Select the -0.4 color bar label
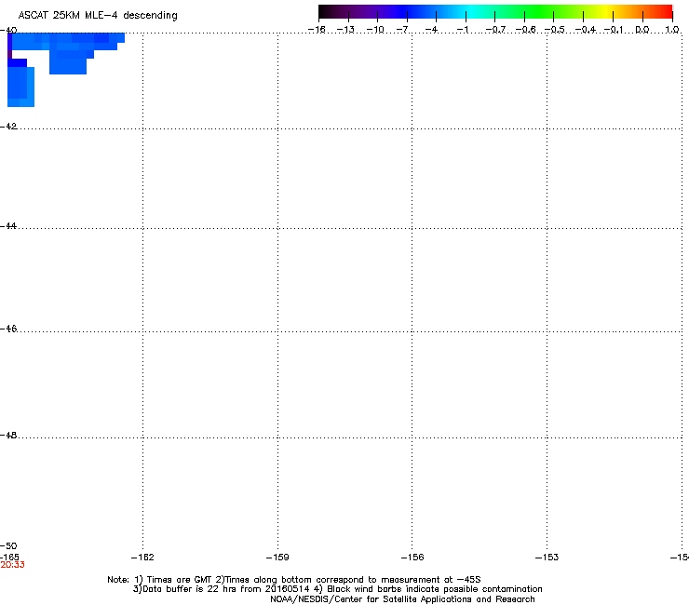This screenshot has height=605, width=689. (586, 30)
